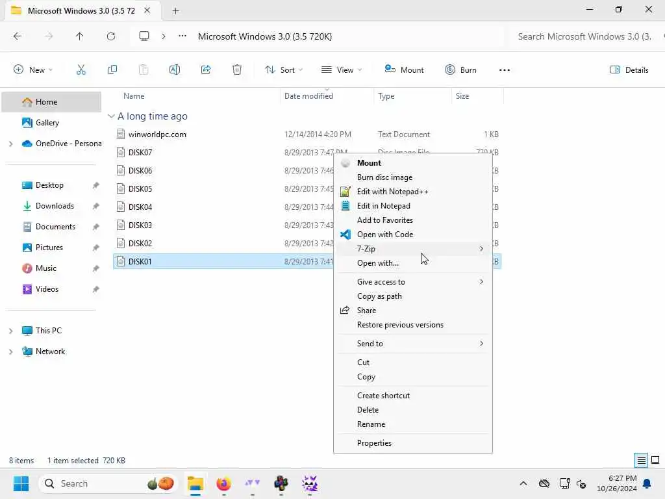Open Documents in the sidebar
Screen dimensions: 665x499
(x=51, y=227)
